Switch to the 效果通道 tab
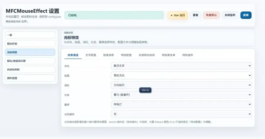 coord(73,55)
